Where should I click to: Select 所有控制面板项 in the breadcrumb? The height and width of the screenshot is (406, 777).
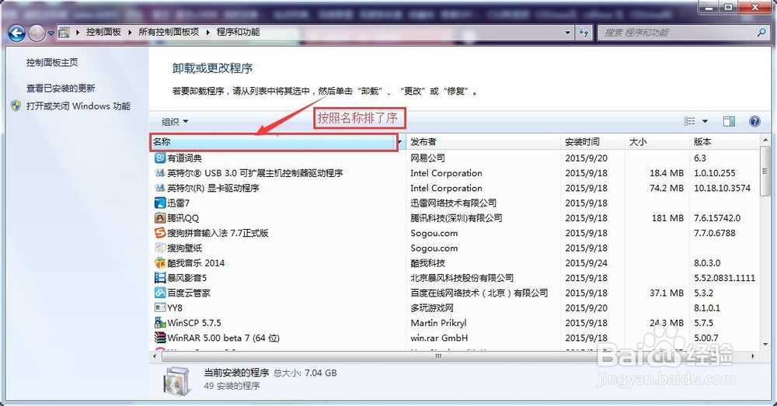(169, 32)
